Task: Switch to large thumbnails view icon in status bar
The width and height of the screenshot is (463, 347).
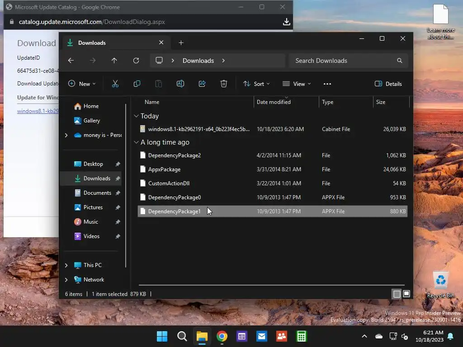Action: tap(406, 294)
